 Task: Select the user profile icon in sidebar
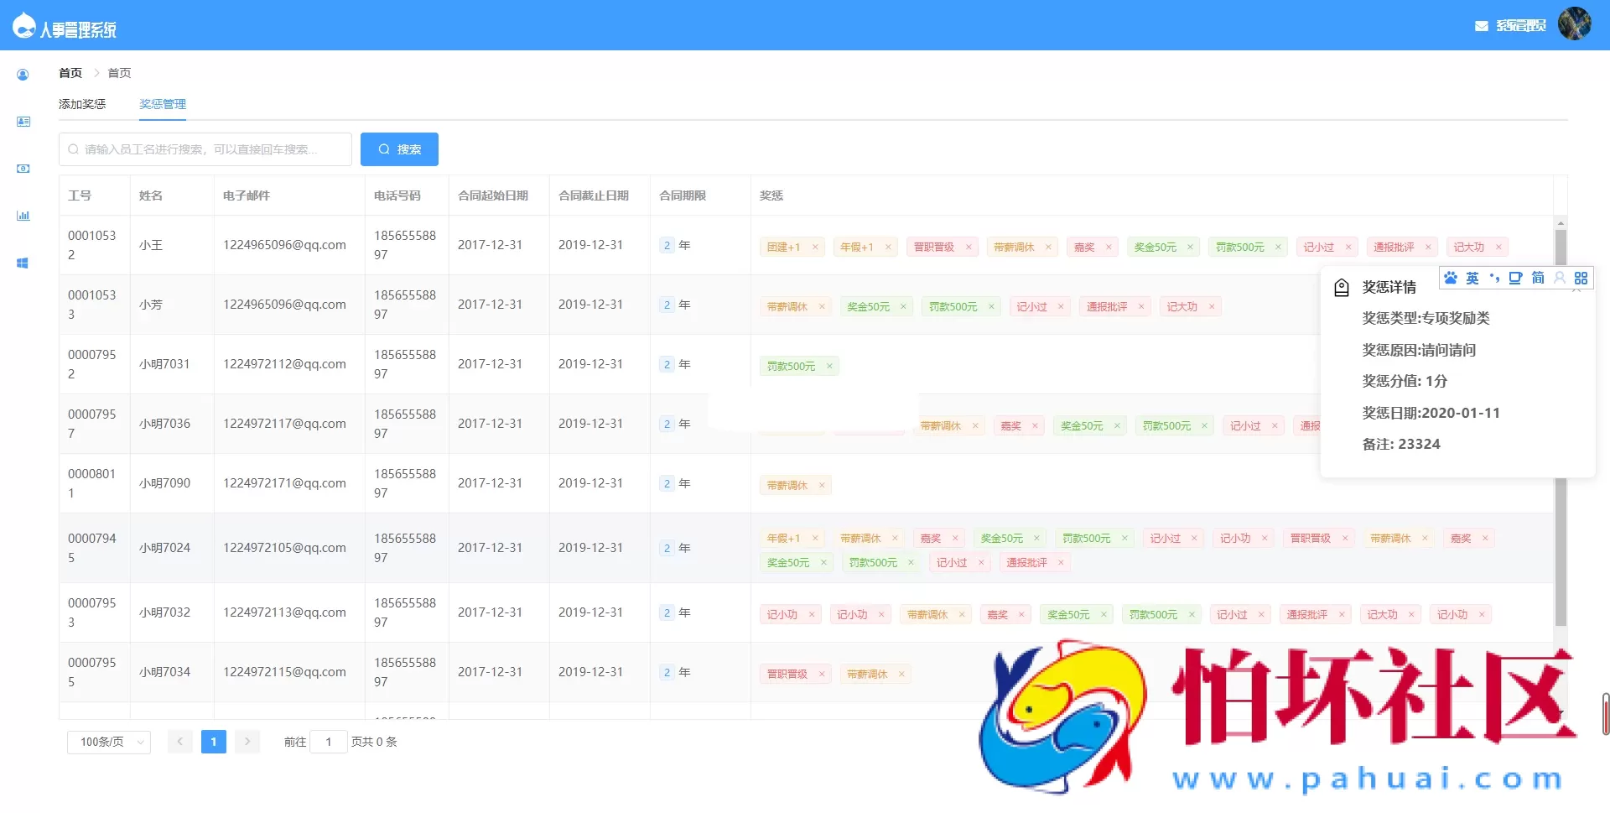coord(23,75)
